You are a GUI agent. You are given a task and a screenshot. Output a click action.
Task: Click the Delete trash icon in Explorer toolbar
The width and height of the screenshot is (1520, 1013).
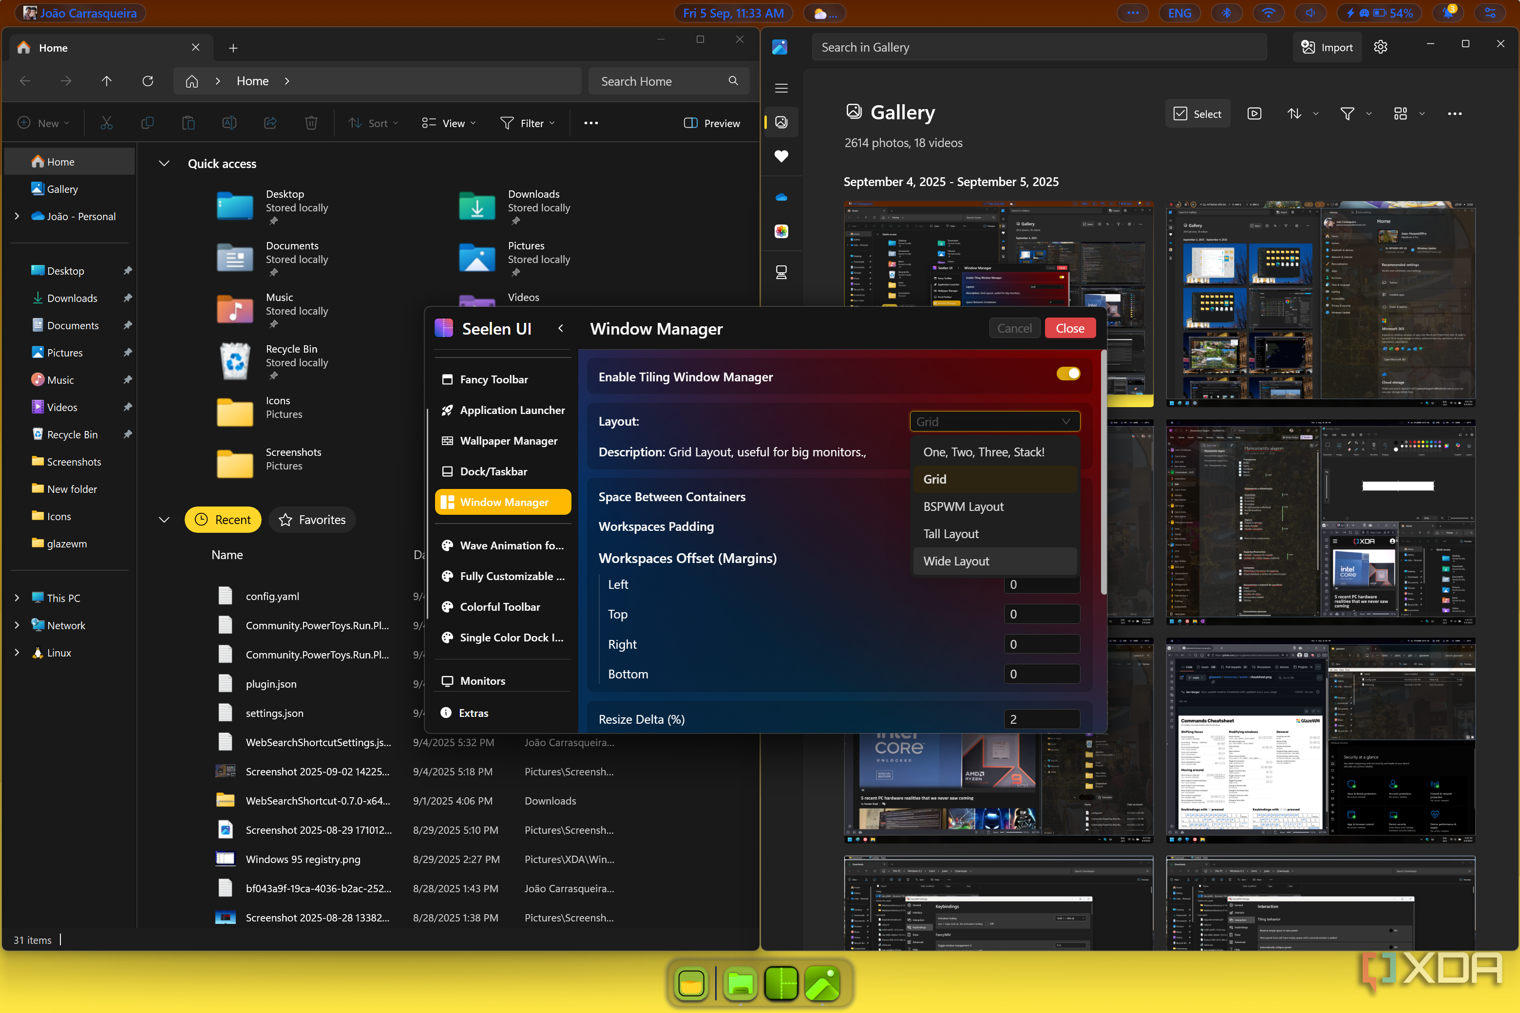click(311, 123)
